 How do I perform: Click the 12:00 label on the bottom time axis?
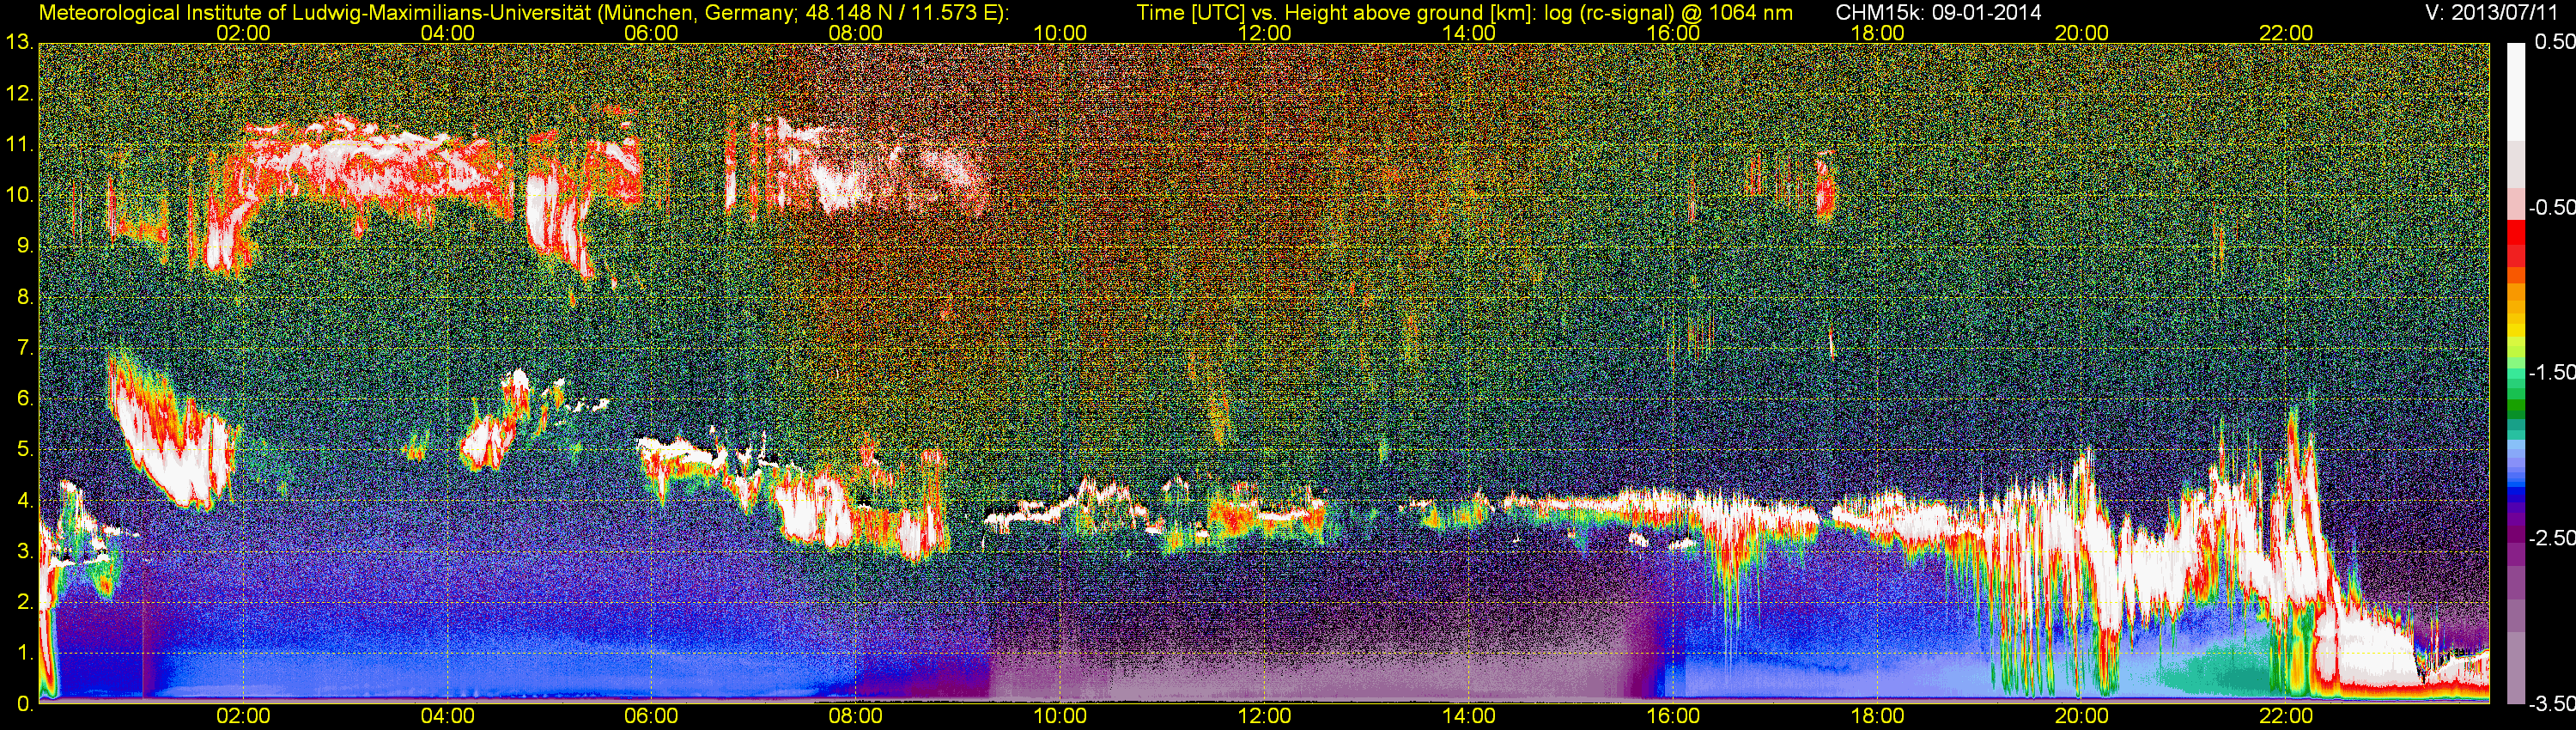pos(1264,716)
